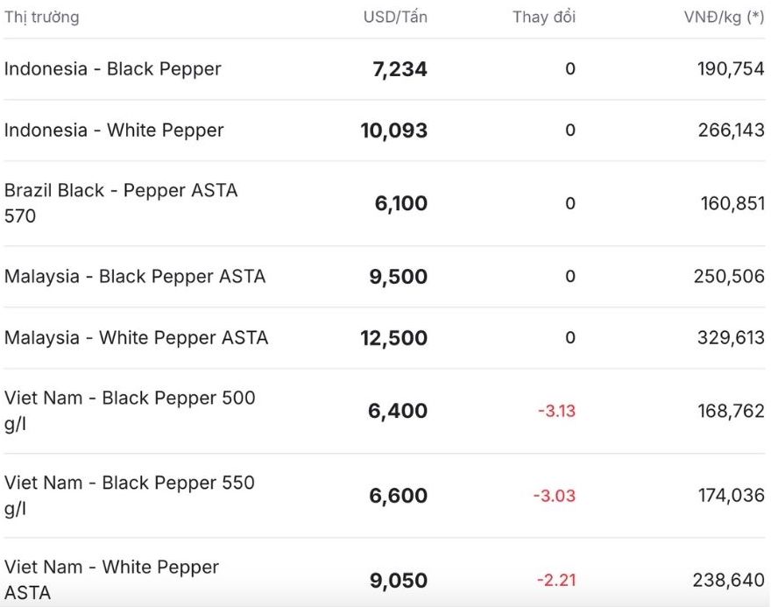Click the 'Thay đổi' column header

(544, 17)
